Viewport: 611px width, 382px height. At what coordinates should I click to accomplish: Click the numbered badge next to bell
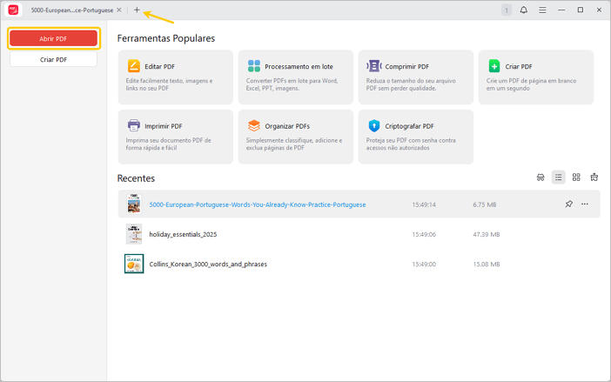point(507,10)
